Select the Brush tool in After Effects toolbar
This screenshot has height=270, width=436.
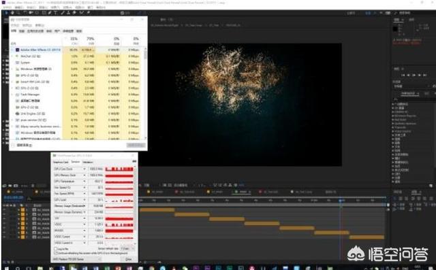(63, 13)
